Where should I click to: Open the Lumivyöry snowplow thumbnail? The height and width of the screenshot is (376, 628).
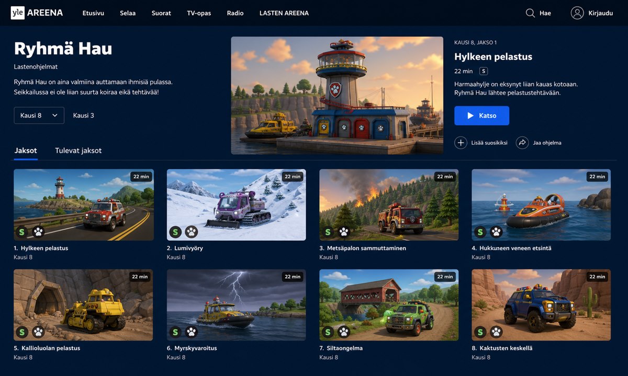click(x=237, y=205)
